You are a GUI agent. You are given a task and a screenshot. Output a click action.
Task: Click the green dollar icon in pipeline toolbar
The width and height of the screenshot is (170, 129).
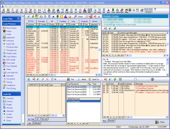tap(57, 17)
